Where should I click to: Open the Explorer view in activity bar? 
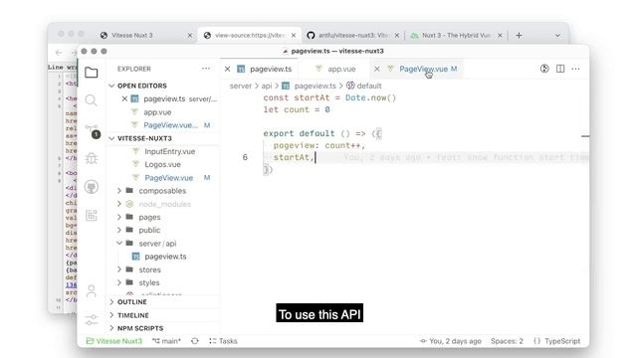tap(92, 73)
